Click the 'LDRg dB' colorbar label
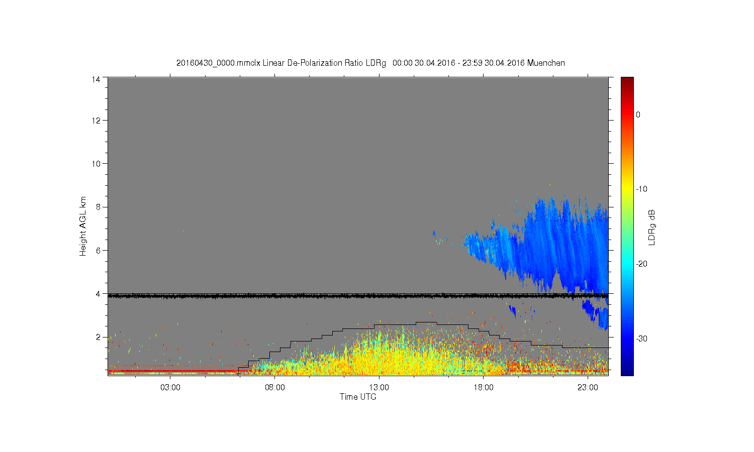The image size is (754, 452). (x=651, y=227)
